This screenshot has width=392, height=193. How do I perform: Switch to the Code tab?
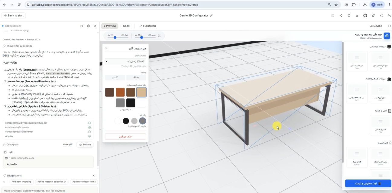click(126, 26)
